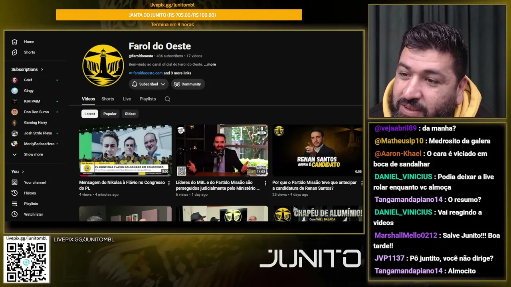Open the Shorts icon in sidebar

pyautogui.click(x=14, y=52)
